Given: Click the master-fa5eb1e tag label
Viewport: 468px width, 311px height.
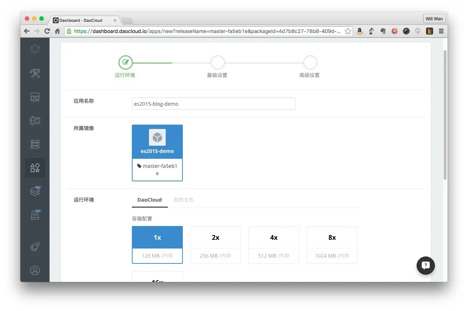Looking at the screenshot, I should pyautogui.click(x=157, y=170).
